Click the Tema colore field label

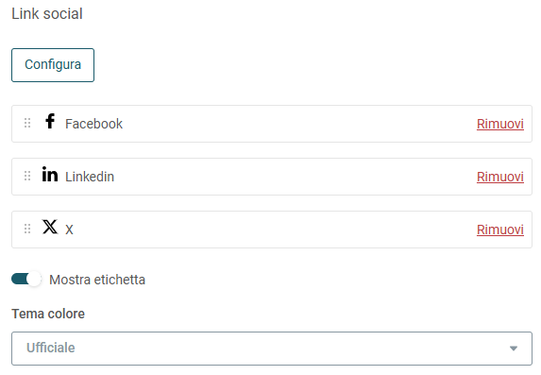click(x=48, y=314)
